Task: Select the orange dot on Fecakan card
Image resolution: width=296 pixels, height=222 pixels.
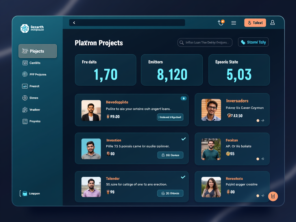Action: click(258, 159)
